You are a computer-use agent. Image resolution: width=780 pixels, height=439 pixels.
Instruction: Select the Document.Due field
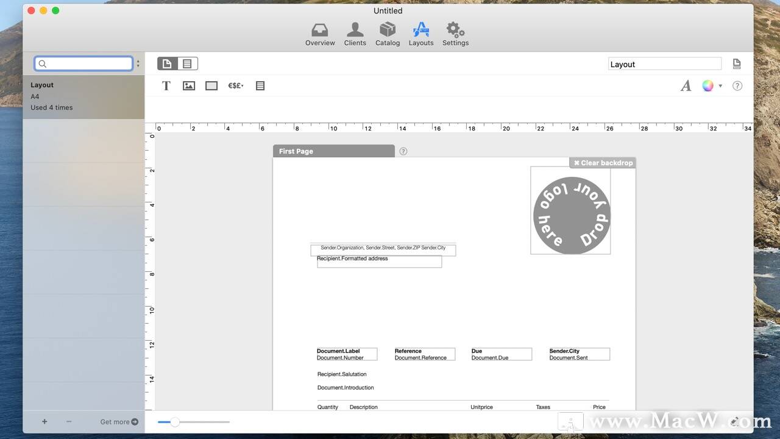click(490, 358)
